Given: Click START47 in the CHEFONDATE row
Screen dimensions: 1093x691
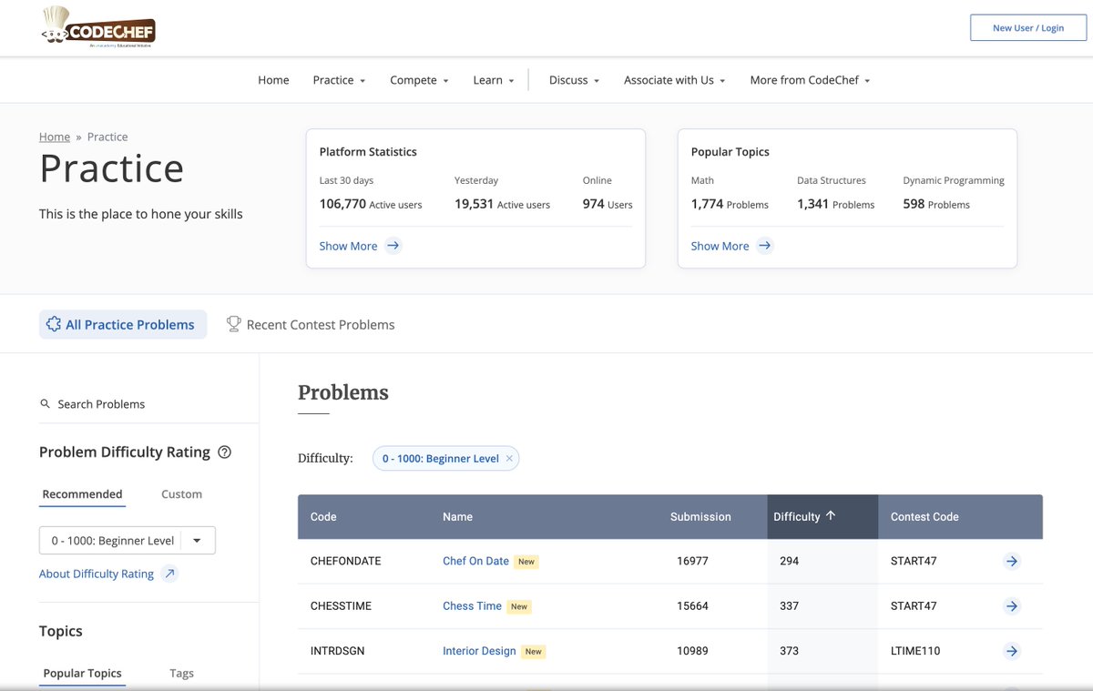Looking at the screenshot, I should (x=914, y=561).
